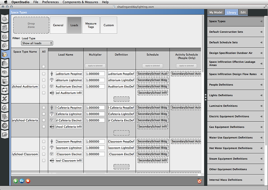The width and height of the screenshot is (268, 190).
Task: Add a new space type with green plus
Action: [x=15, y=181]
